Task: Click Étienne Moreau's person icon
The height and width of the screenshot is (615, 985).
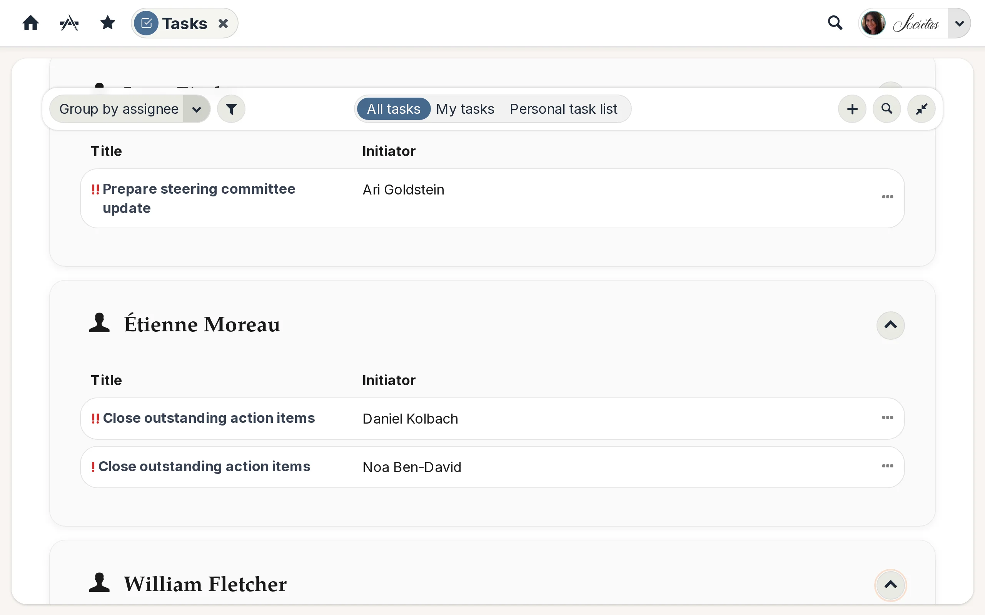Action: click(x=99, y=322)
